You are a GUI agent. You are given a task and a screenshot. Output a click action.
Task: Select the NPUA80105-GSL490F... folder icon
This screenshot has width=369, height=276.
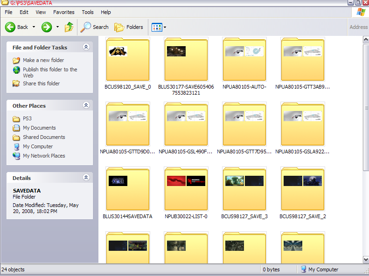click(186, 124)
